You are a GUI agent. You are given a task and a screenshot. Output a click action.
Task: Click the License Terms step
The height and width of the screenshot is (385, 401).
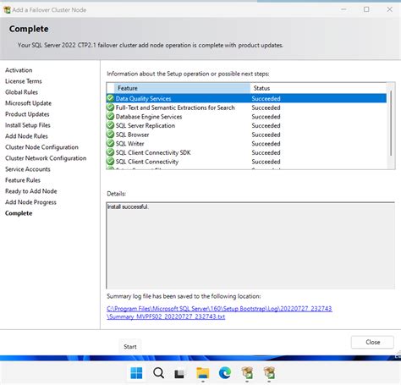(x=24, y=81)
